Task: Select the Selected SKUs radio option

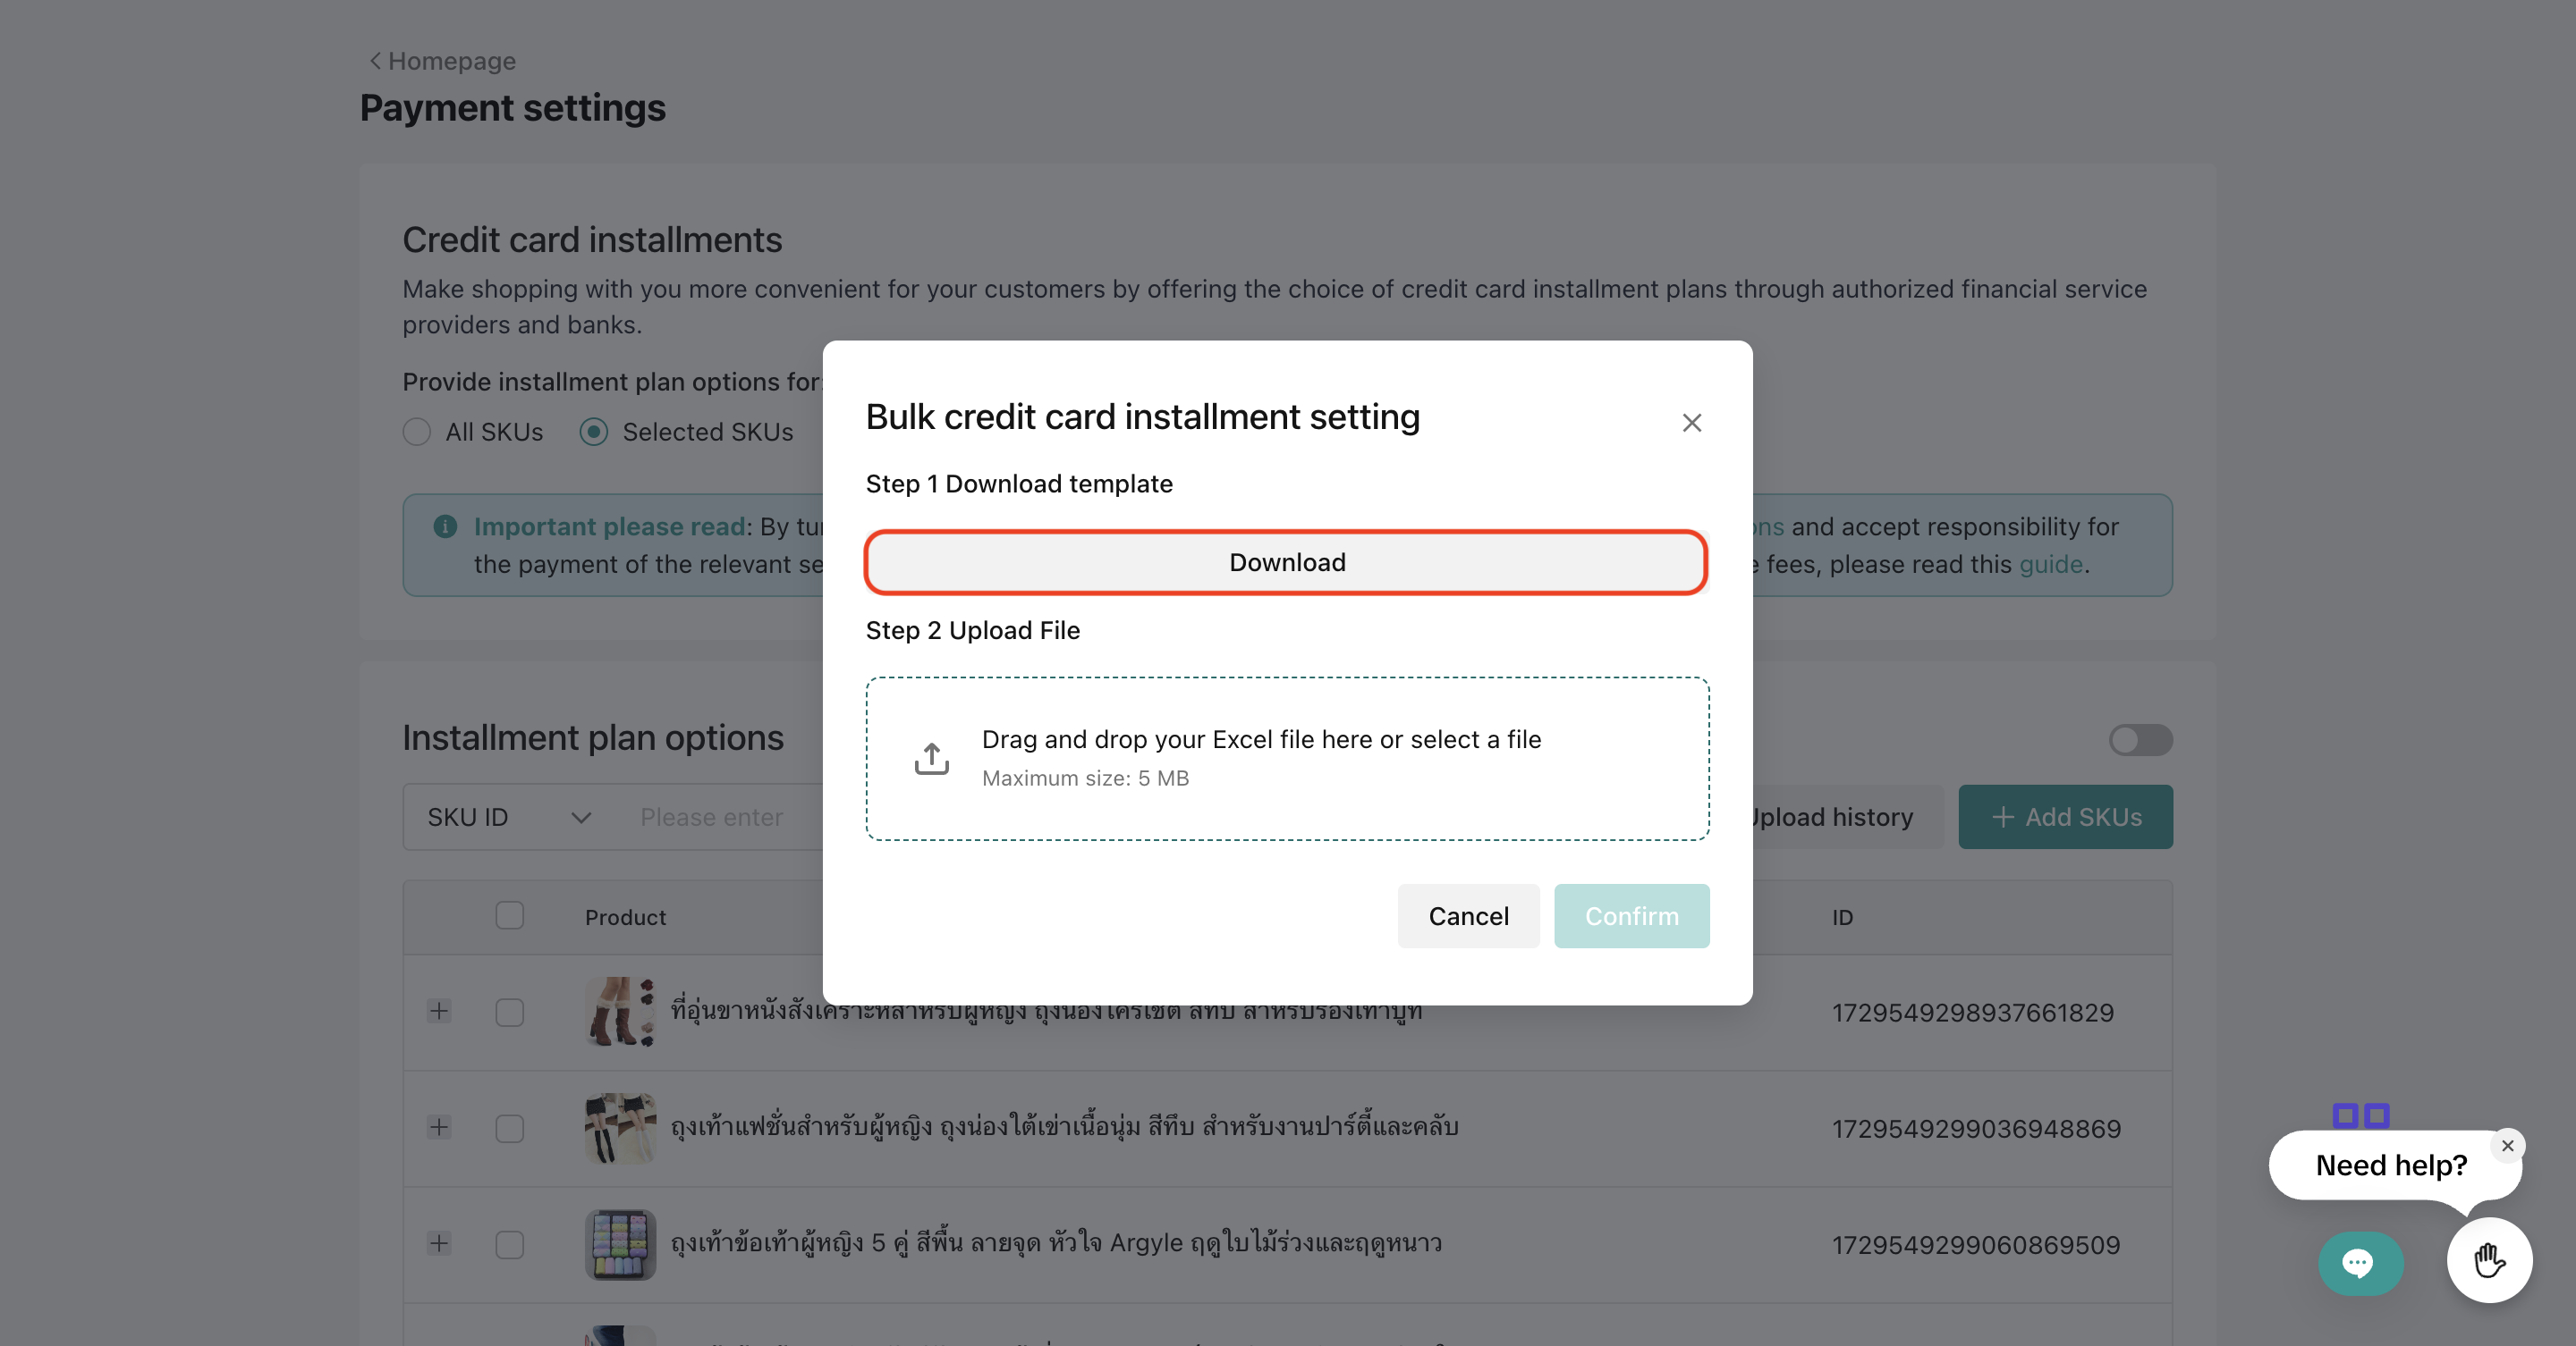Action: point(594,432)
